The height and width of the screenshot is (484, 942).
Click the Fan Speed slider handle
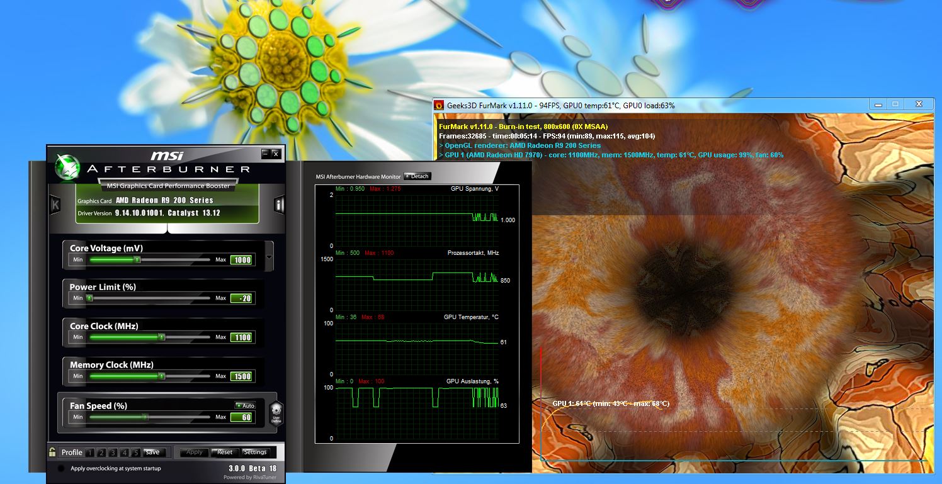click(145, 417)
